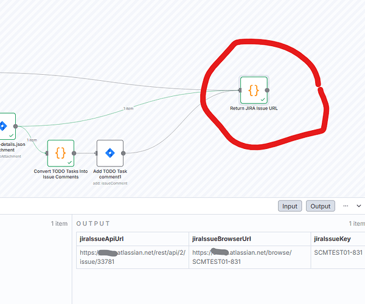Click the 'Return JIRA Issue URL' node label
The height and width of the screenshot is (304, 365).
click(254, 108)
